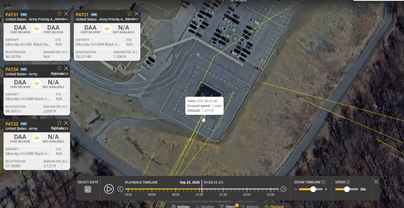The width and height of the screenshot is (404, 208).
Task: Open the Filters menu
Action: click(228, 206)
